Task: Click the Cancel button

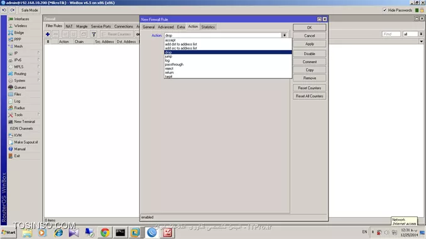Action: (x=310, y=36)
